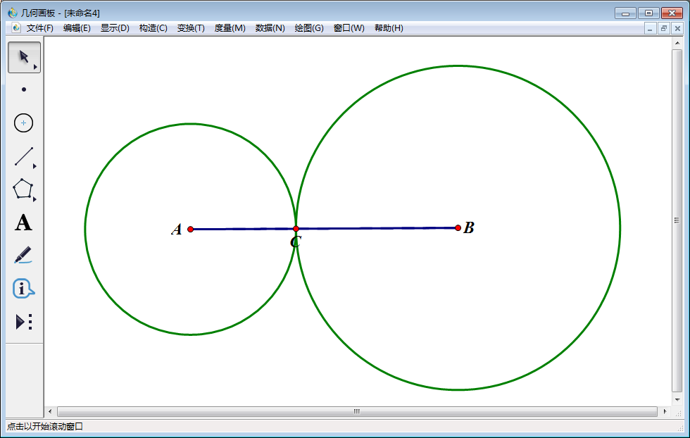Select the Compass circle tool
This screenshot has height=438, width=690.
(x=24, y=123)
